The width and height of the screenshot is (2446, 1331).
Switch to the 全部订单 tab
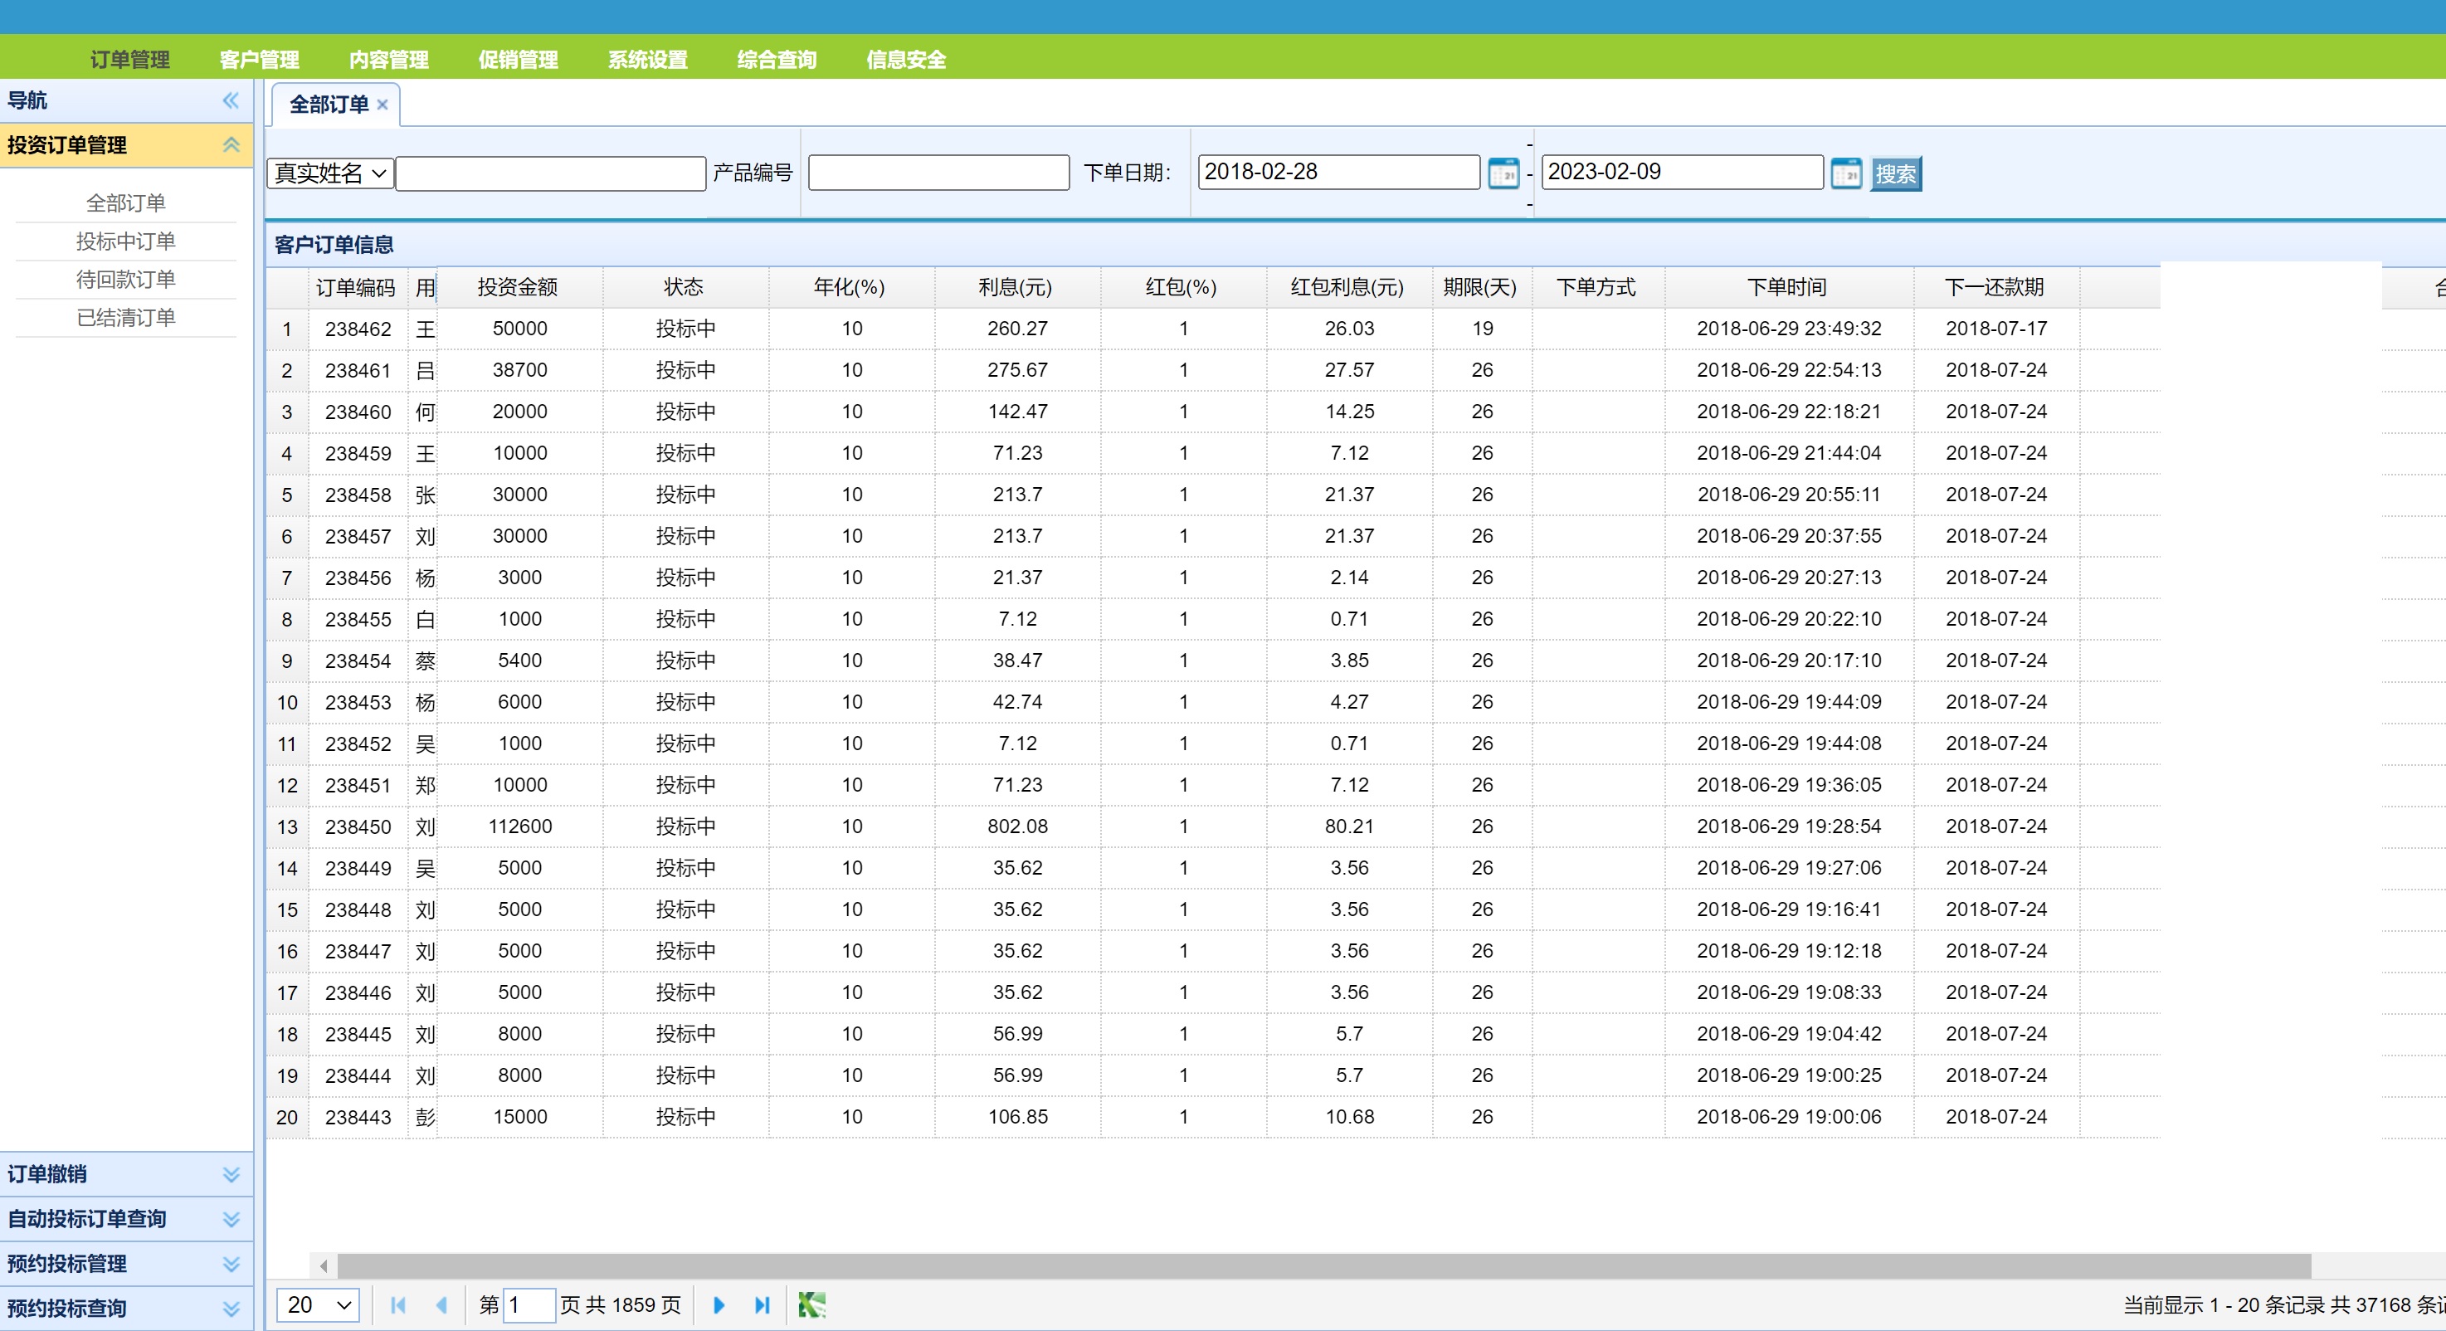[x=329, y=105]
